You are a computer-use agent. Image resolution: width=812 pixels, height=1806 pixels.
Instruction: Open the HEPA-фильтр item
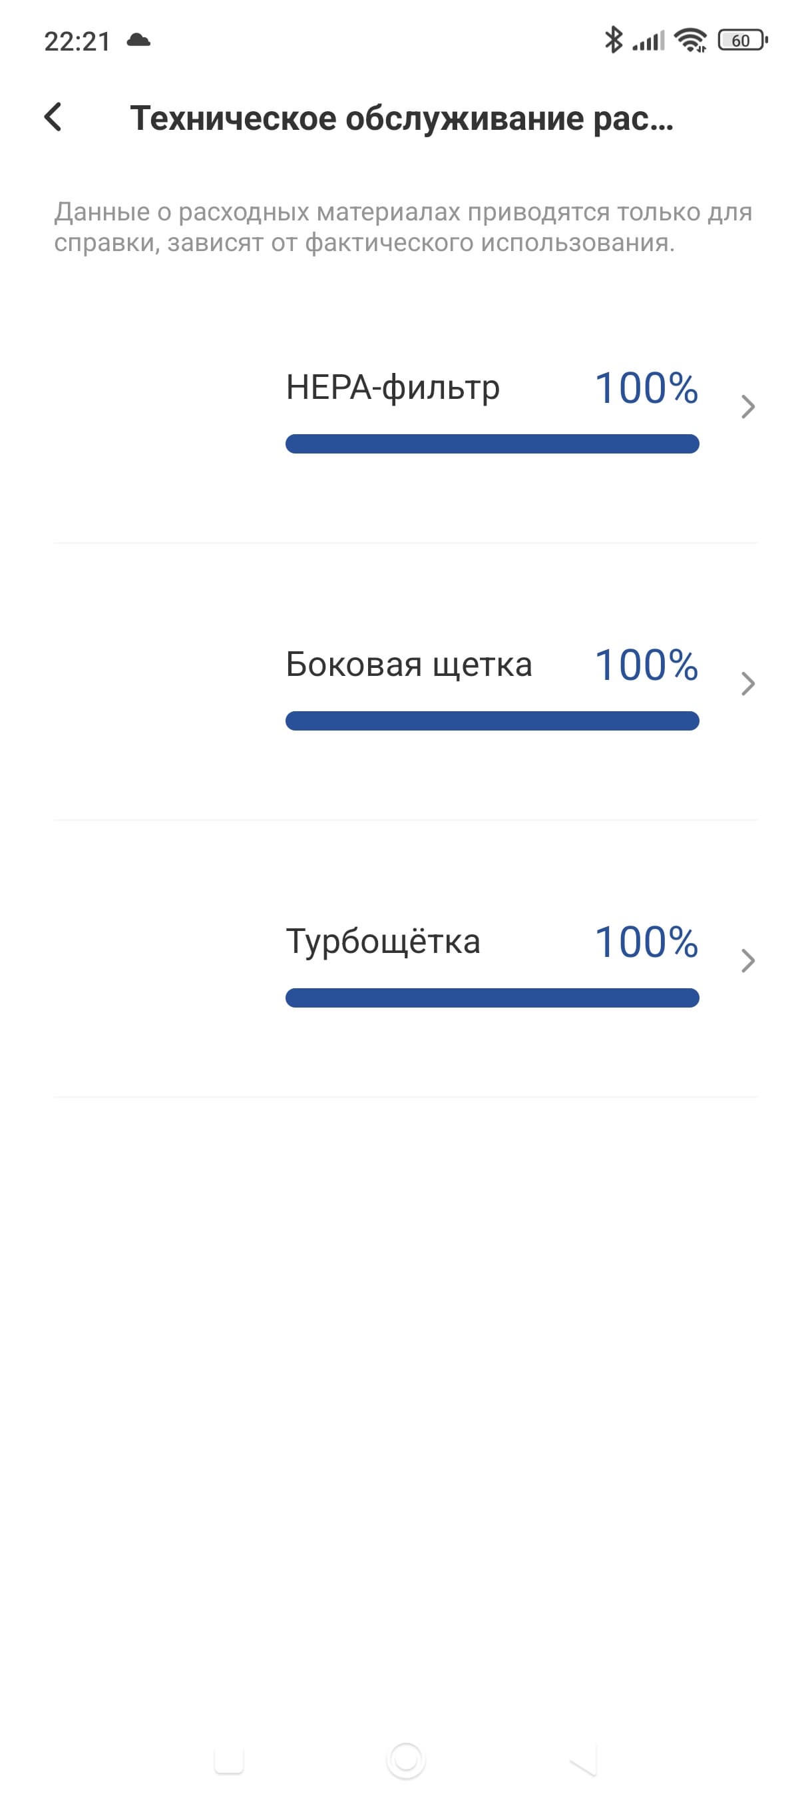tap(392, 387)
